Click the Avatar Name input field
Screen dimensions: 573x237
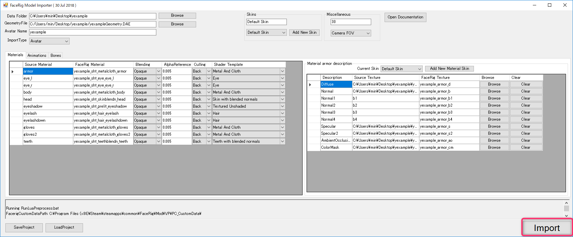pyautogui.click(x=92, y=32)
